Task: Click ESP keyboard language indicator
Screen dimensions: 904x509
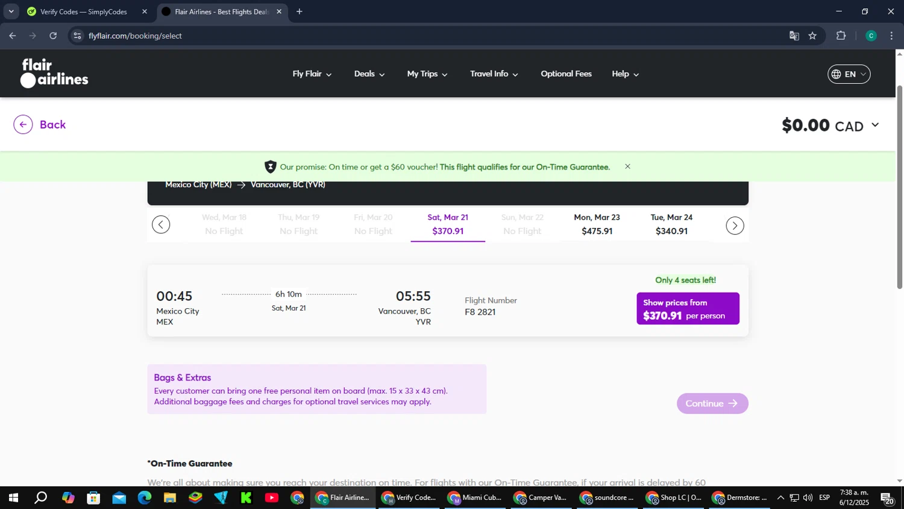Action: (x=824, y=498)
